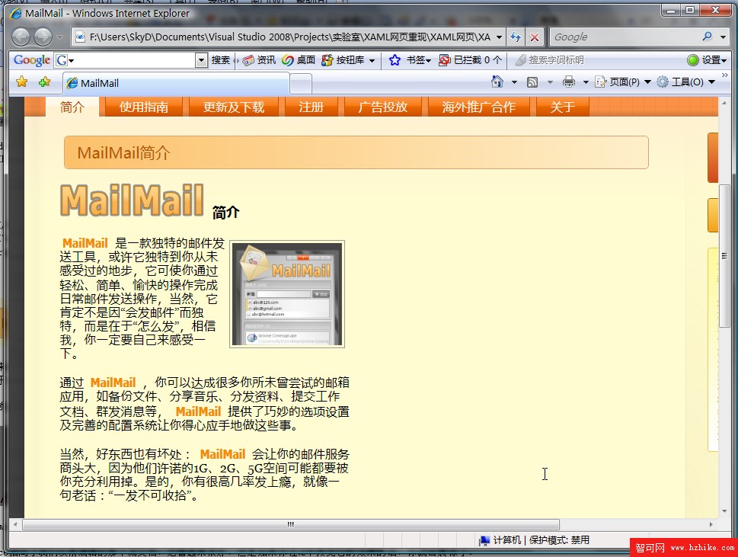The width and height of the screenshot is (738, 557).
Task: Open the 更新及下载 navigation tab
Action: point(234,107)
